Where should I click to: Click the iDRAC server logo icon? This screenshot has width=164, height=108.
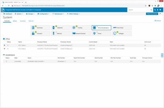[3, 10]
